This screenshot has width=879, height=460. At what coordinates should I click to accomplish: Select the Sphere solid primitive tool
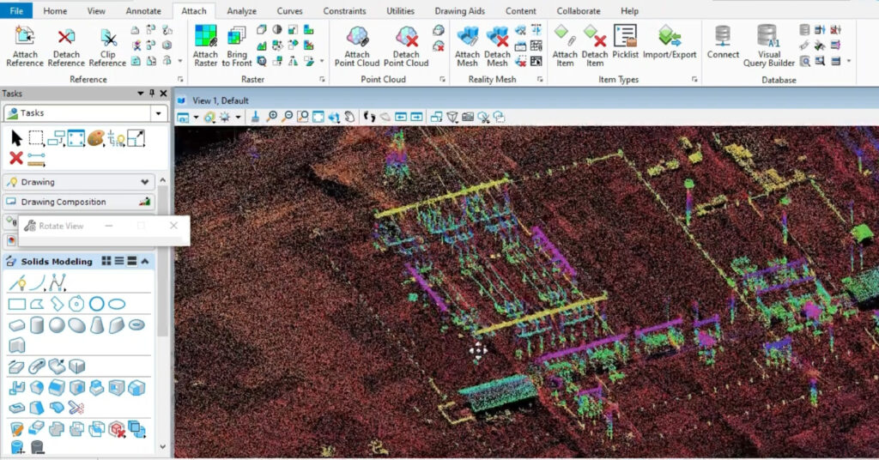pyautogui.click(x=57, y=325)
